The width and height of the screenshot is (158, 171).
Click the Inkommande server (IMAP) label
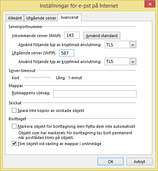coord(37,36)
